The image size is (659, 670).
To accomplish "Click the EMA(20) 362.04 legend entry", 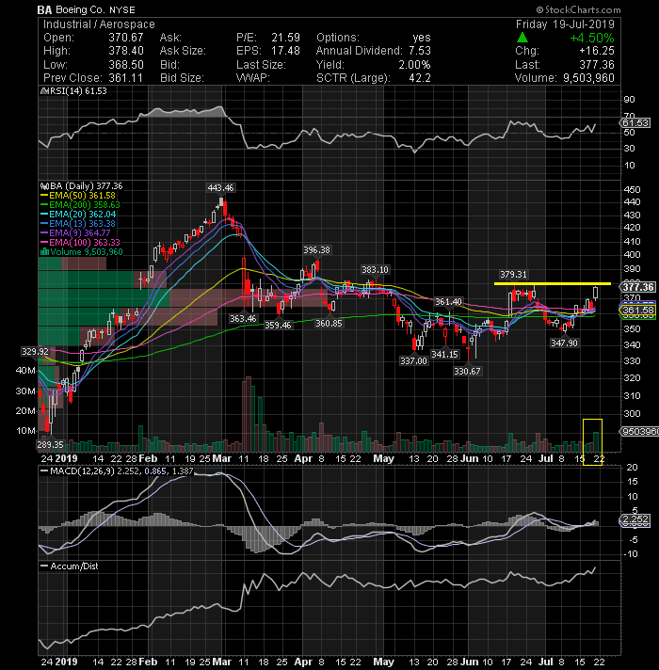I will pyautogui.click(x=82, y=214).
